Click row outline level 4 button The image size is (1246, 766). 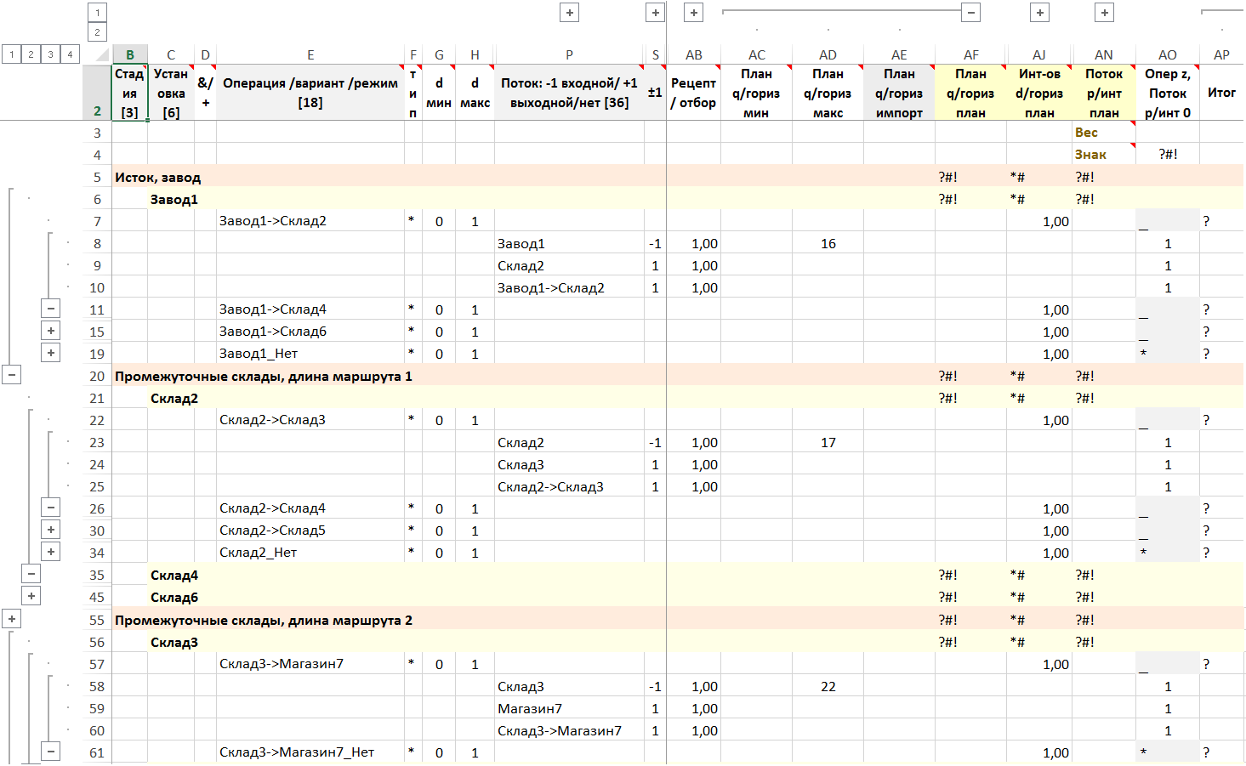pyautogui.click(x=70, y=54)
